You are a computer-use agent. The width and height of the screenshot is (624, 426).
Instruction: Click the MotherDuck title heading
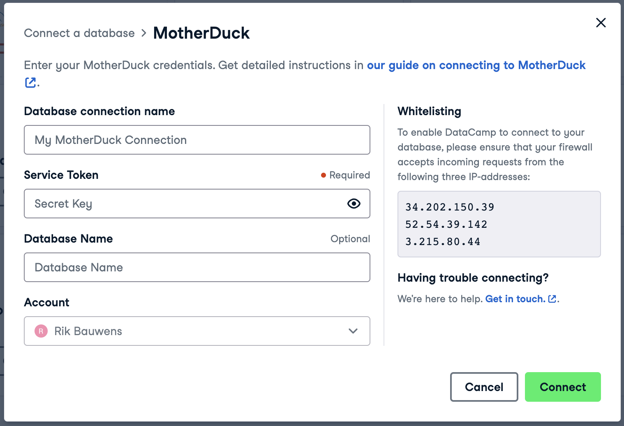click(201, 33)
